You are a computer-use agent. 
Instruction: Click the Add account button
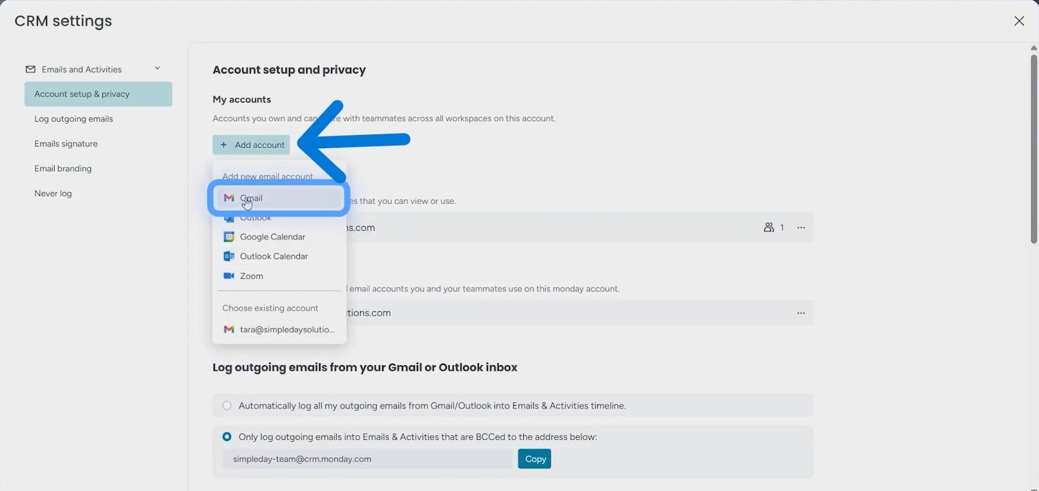(x=251, y=144)
